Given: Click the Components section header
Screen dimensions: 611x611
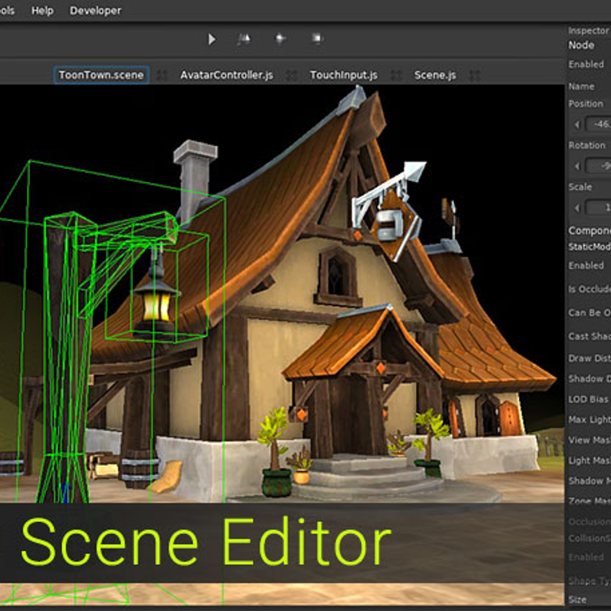Looking at the screenshot, I should pyautogui.click(x=590, y=231).
